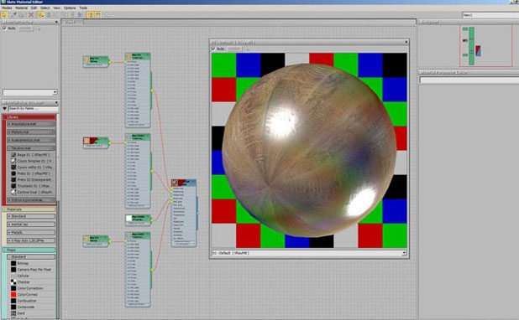
Task: Open the 01 - Default VRayMtl dropdown
Action: click(x=309, y=253)
